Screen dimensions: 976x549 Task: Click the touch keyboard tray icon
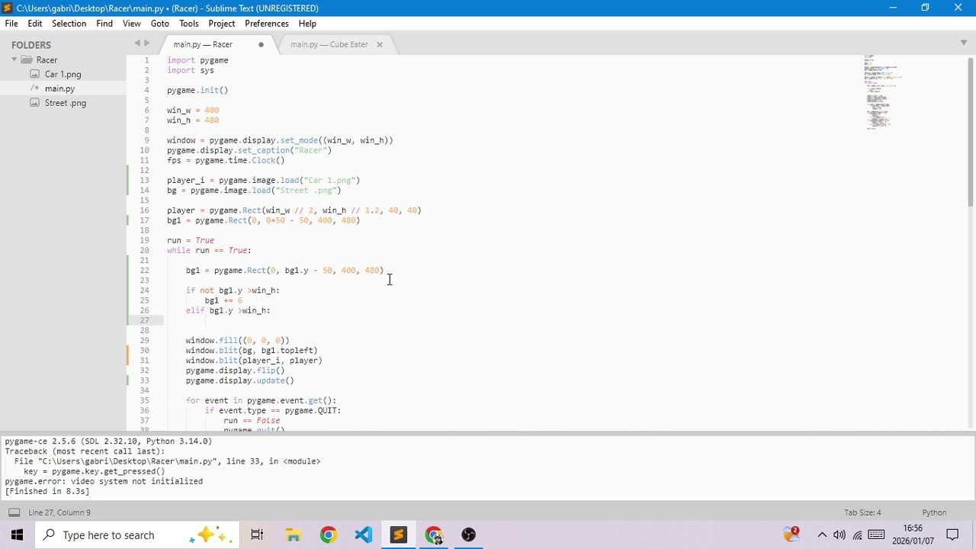pyautogui.click(x=876, y=535)
